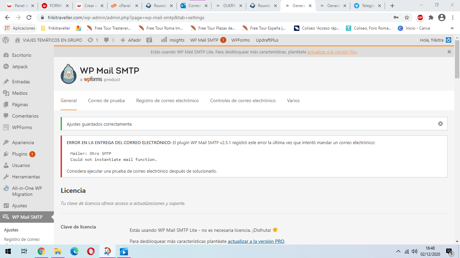Switch to the Varios tab

[293, 100]
